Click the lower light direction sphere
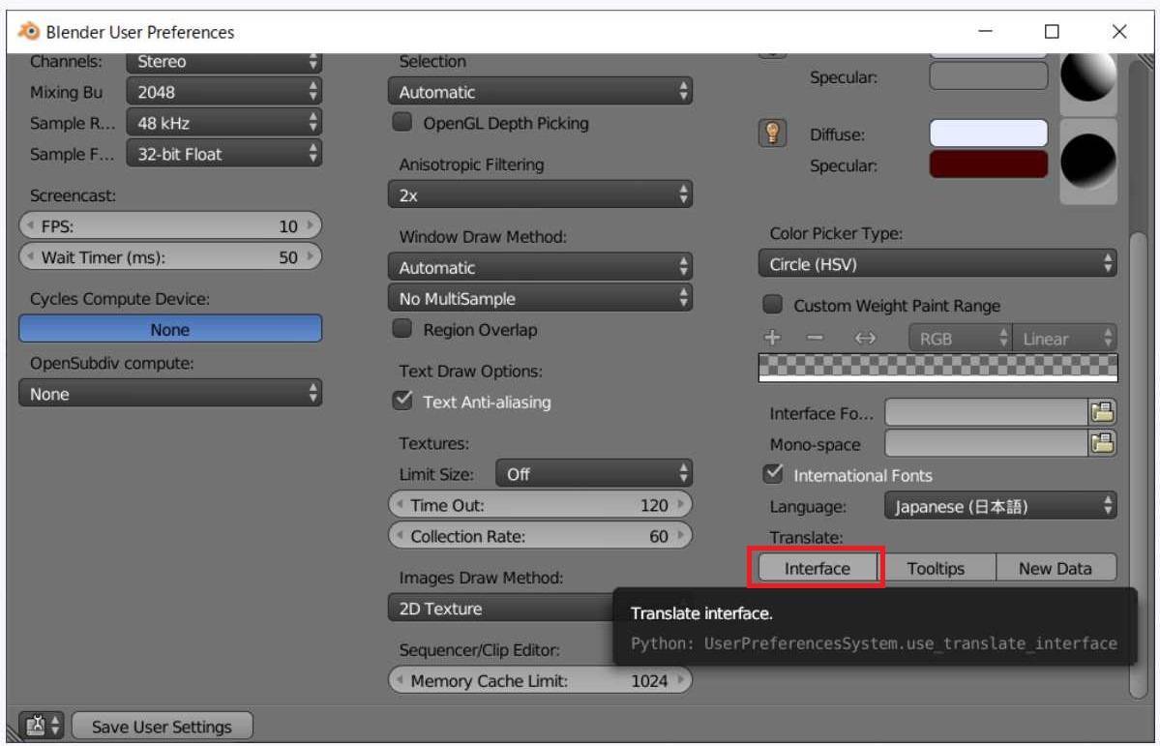This screenshot has width=1160, height=746. coord(1088,160)
